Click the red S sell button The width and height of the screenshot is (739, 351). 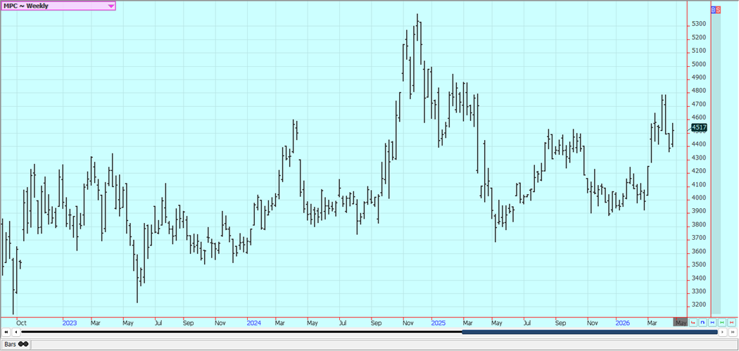pos(717,10)
